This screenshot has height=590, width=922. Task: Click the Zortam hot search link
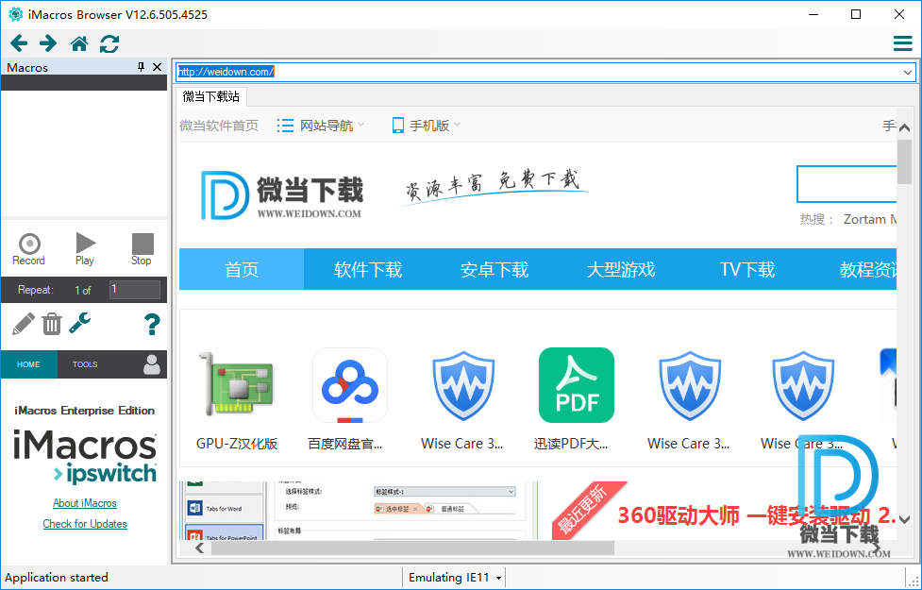click(869, 219)
